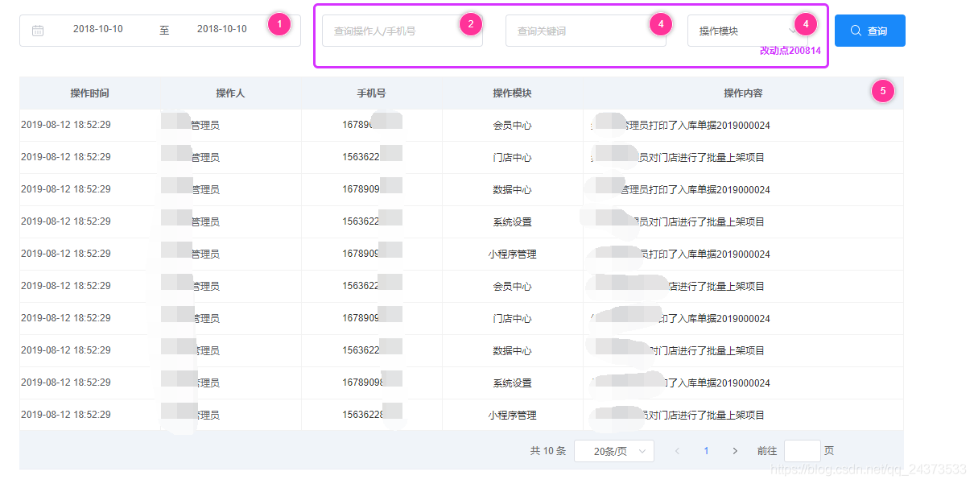Go to next page with right arrow
Image resolution: width=974 pixels, height=484 pixels.
point(735,451)
